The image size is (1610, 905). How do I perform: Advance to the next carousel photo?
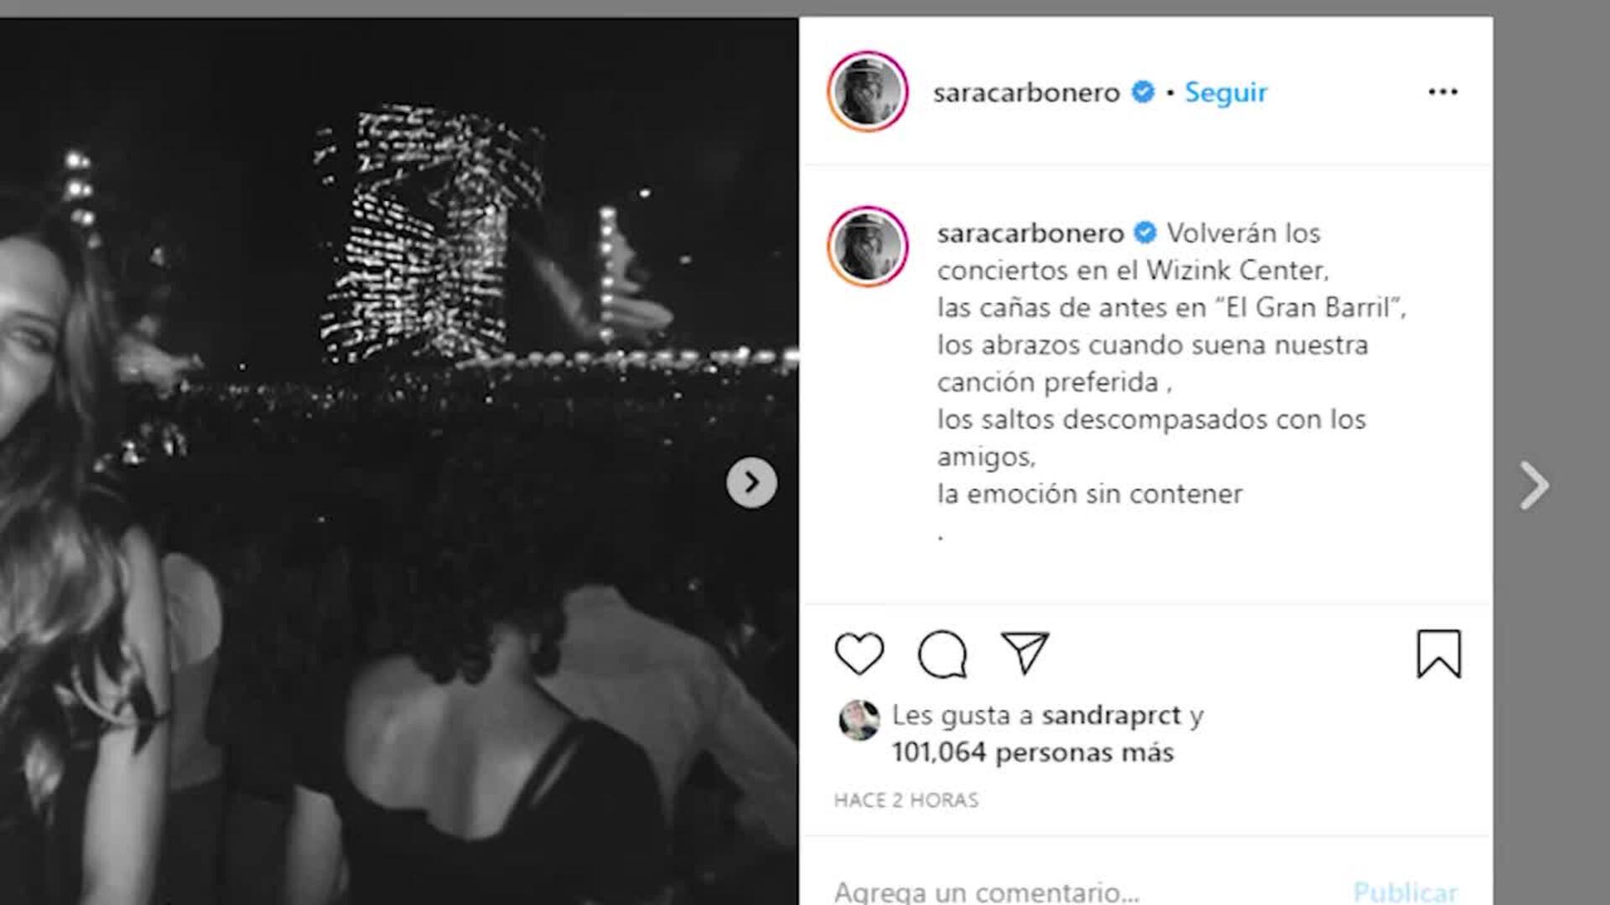pos(751,483)
